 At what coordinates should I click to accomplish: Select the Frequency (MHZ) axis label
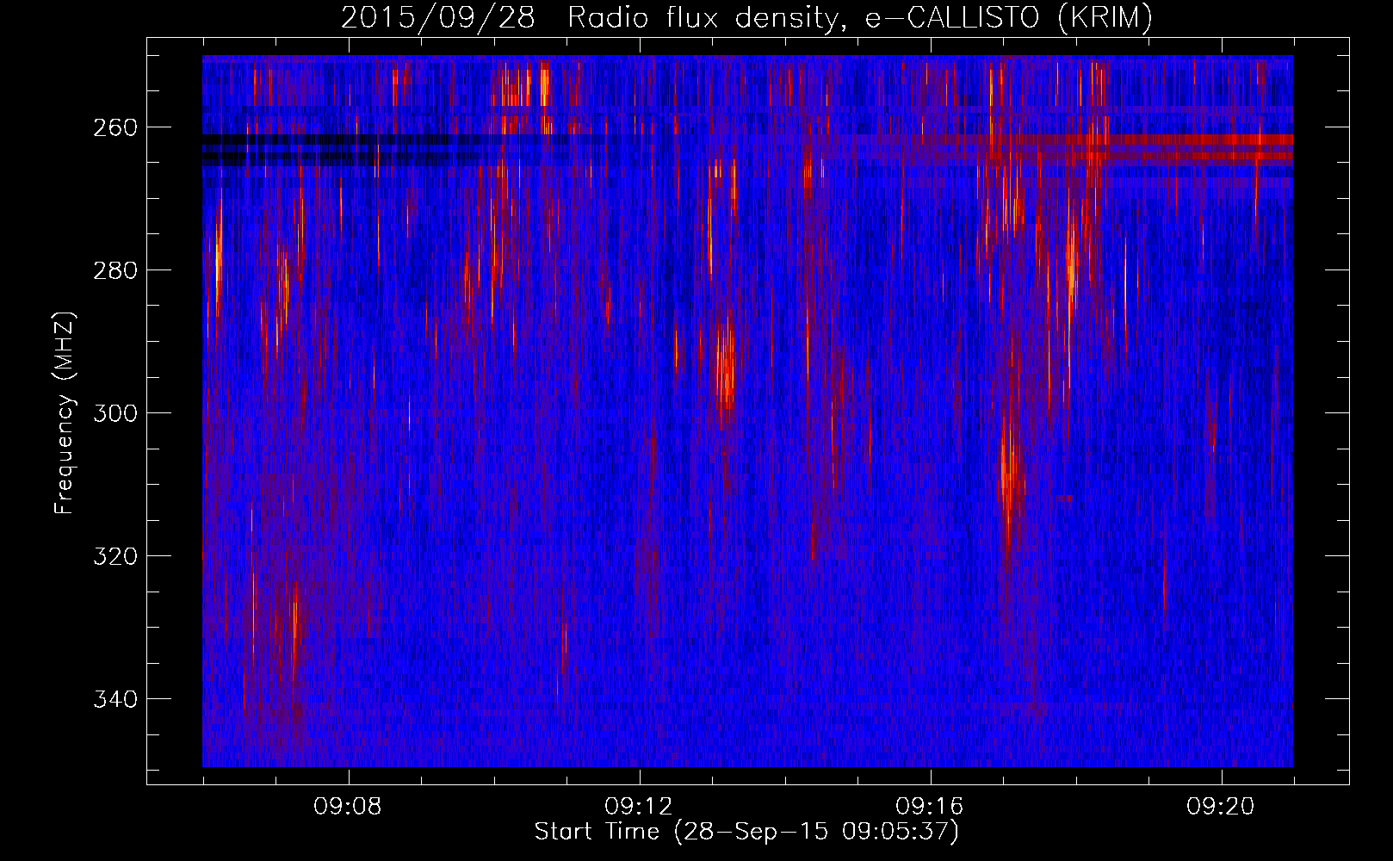click(x=65, y=412)
